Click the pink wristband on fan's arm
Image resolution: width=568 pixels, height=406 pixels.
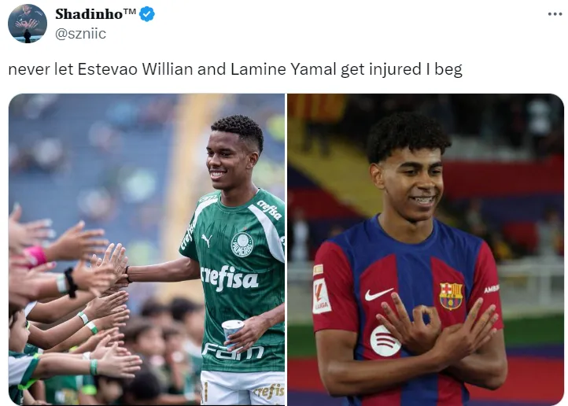tap(35, 256)
